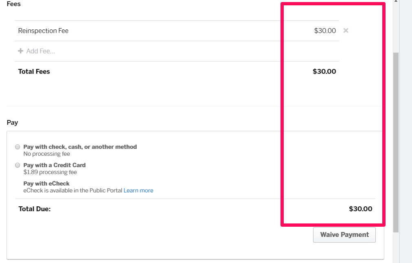Screen dimensions: 412x263
Task: Open the Learn more link
Action: [x=138, y=190]
